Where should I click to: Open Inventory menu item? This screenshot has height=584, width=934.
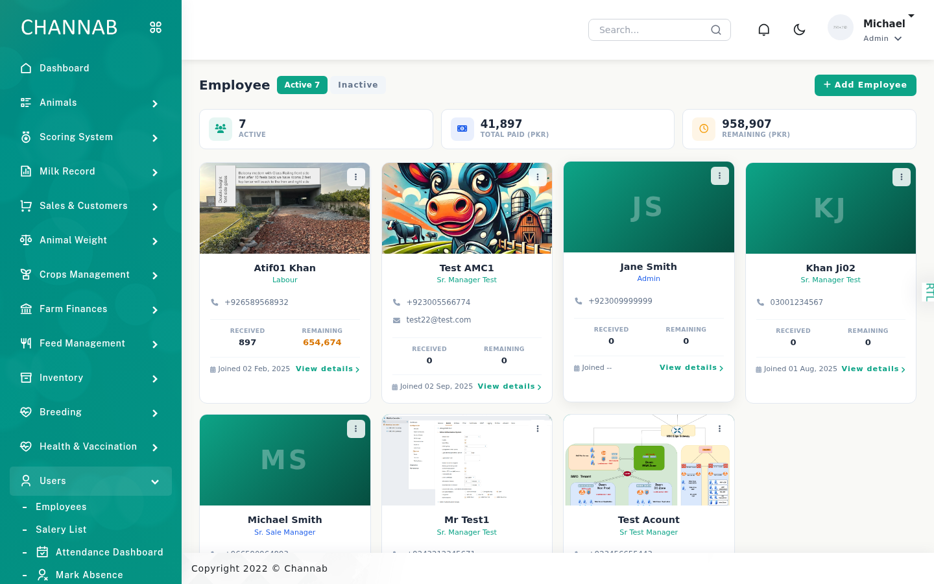91,378
